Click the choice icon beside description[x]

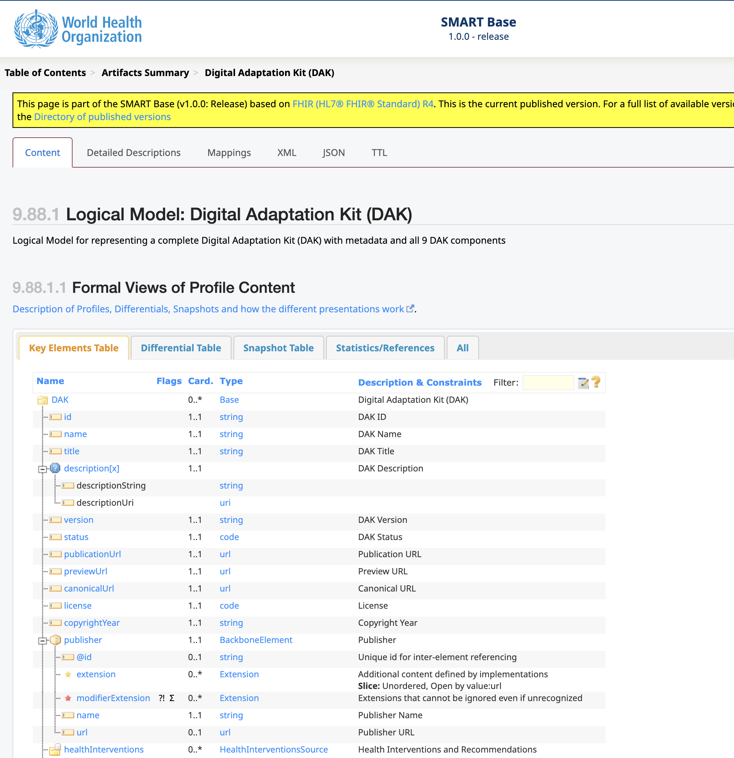(x=55, y=468)
